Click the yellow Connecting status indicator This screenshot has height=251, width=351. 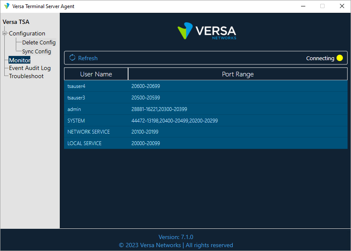[x=339, y=58]
